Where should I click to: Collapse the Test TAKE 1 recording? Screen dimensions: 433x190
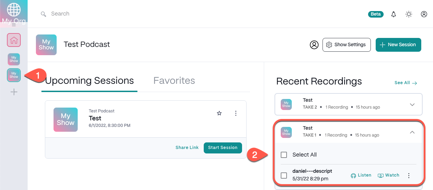point(412,132)
